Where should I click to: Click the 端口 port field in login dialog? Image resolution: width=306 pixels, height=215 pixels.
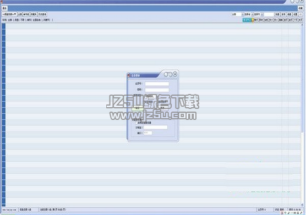pyautogui.click(x=147, y=133)
